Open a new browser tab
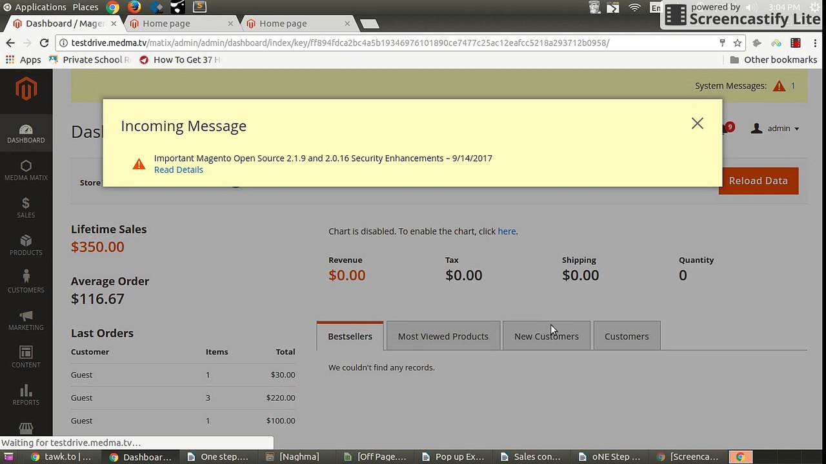Screen dimensions: 826x464 coord(369,24)
